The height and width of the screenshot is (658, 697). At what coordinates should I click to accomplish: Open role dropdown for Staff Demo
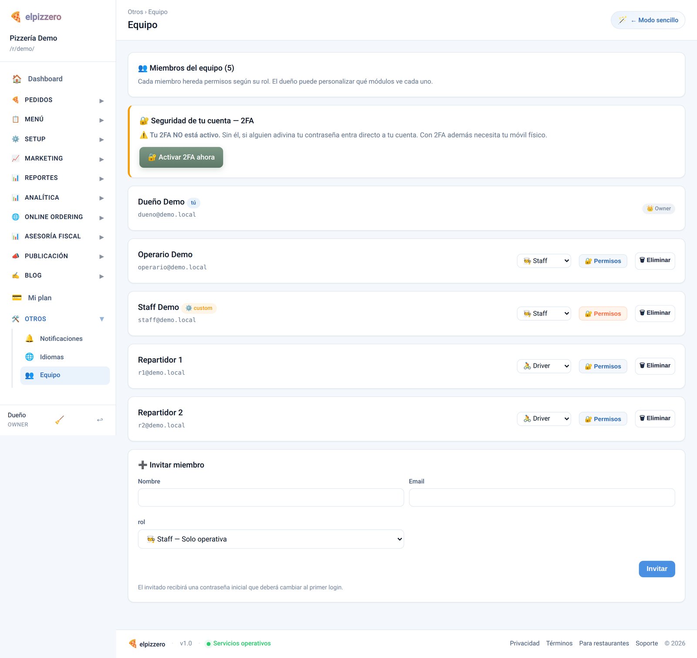(544, 313)
